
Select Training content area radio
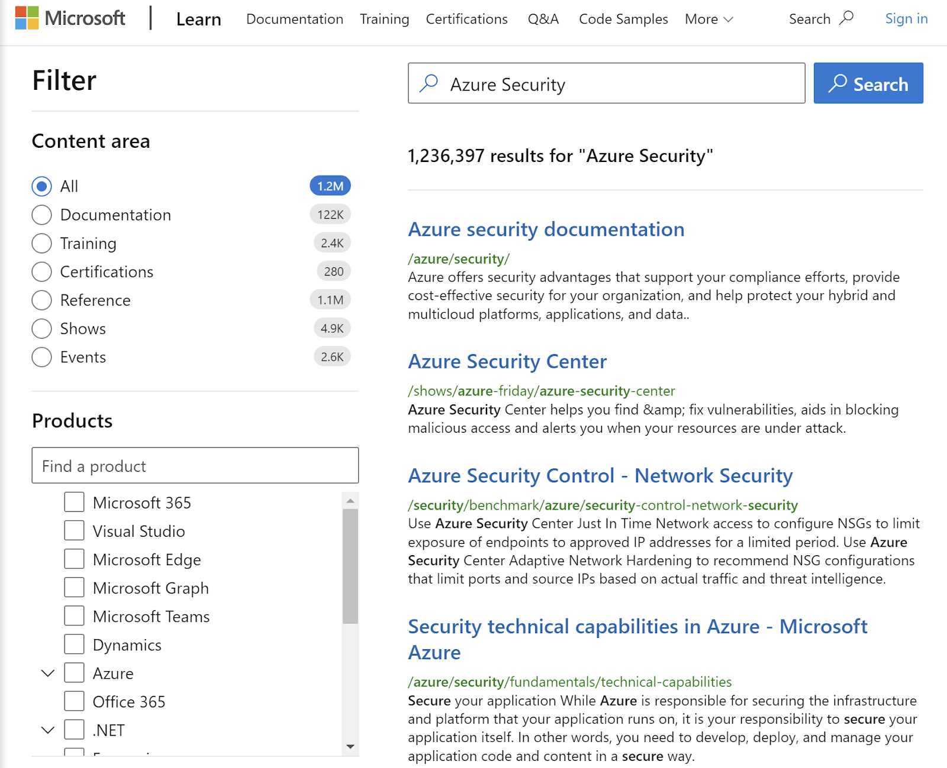click(x=41, y=243)
